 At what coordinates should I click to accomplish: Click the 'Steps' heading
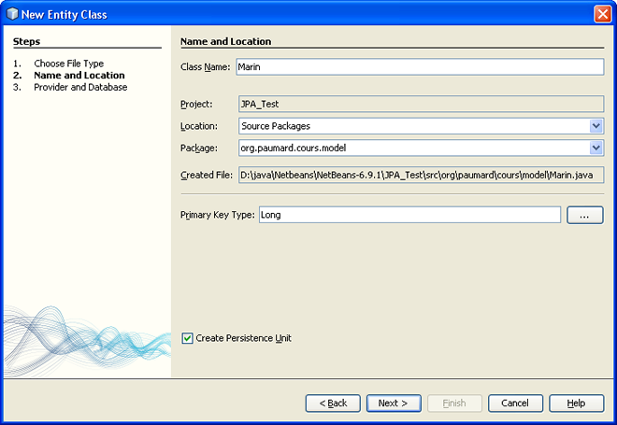point(26,41)
